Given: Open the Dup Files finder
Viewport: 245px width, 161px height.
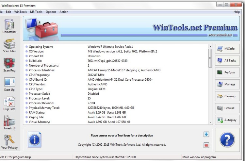Looking at the screenshot, I should click(9, 103).
